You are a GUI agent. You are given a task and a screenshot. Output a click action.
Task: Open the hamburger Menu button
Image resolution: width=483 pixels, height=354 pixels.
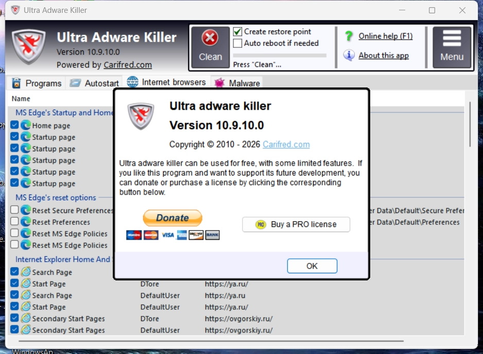coord(452,47)
